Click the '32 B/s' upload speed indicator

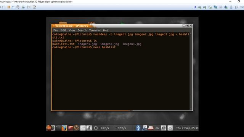pyautogui.click(x=122, y=128)
